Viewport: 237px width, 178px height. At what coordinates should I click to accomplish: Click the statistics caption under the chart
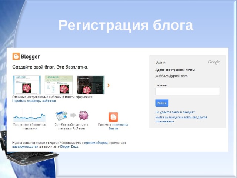[30, 127]
